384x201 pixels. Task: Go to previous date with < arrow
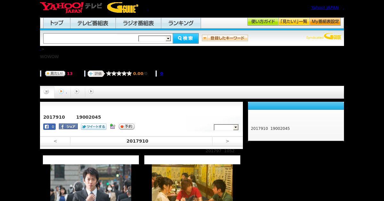click(55, 141)
